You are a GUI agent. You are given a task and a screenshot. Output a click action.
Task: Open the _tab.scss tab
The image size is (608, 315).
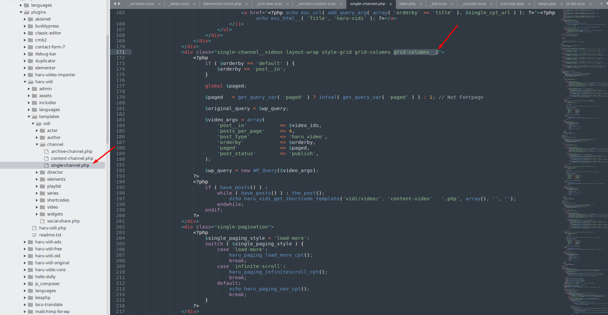click(438, 4)
